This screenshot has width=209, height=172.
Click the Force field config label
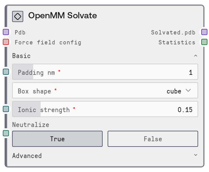[x=48, y=42]
